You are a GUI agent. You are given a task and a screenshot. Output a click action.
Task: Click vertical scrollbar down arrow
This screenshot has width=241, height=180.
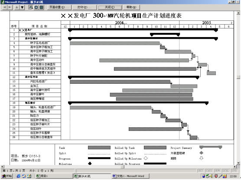click(x=238, y=163)
